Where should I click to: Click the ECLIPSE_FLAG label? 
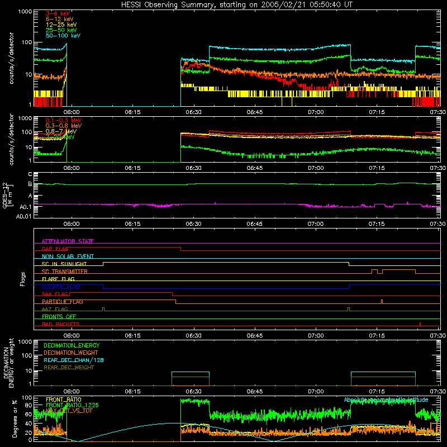(x=61, y=287)
